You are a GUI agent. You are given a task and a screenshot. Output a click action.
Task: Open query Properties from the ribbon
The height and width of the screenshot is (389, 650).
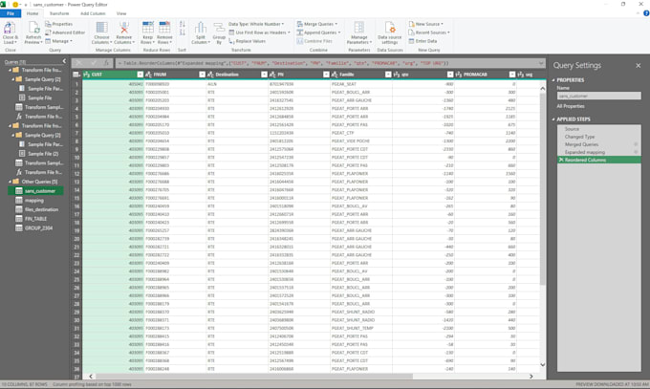click(59, 24)
